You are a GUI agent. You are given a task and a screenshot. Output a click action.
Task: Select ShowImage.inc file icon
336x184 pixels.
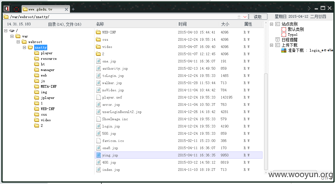(x=98, y=119)
